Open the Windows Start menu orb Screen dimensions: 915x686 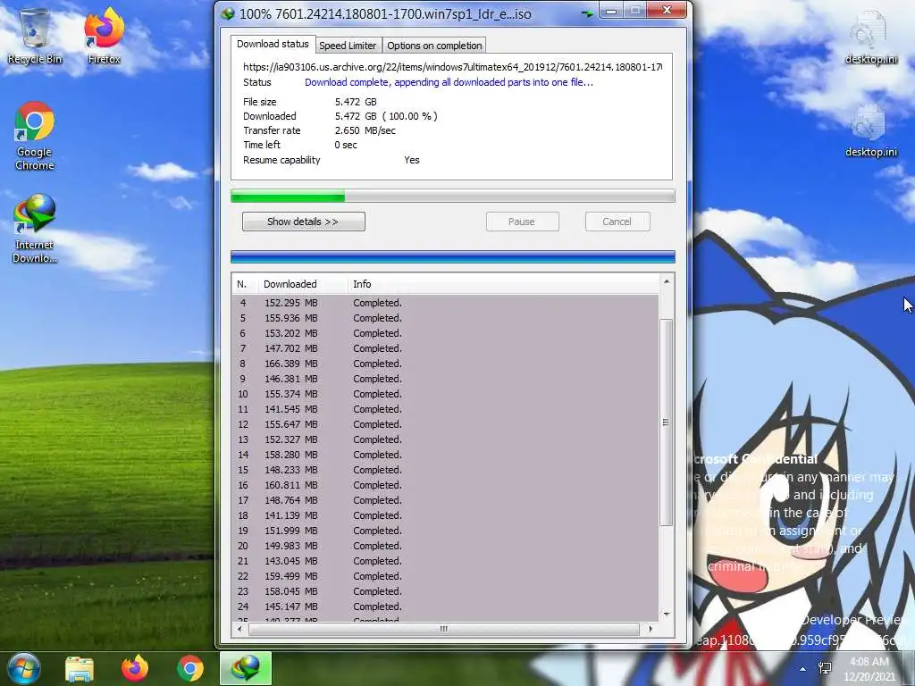24,668
